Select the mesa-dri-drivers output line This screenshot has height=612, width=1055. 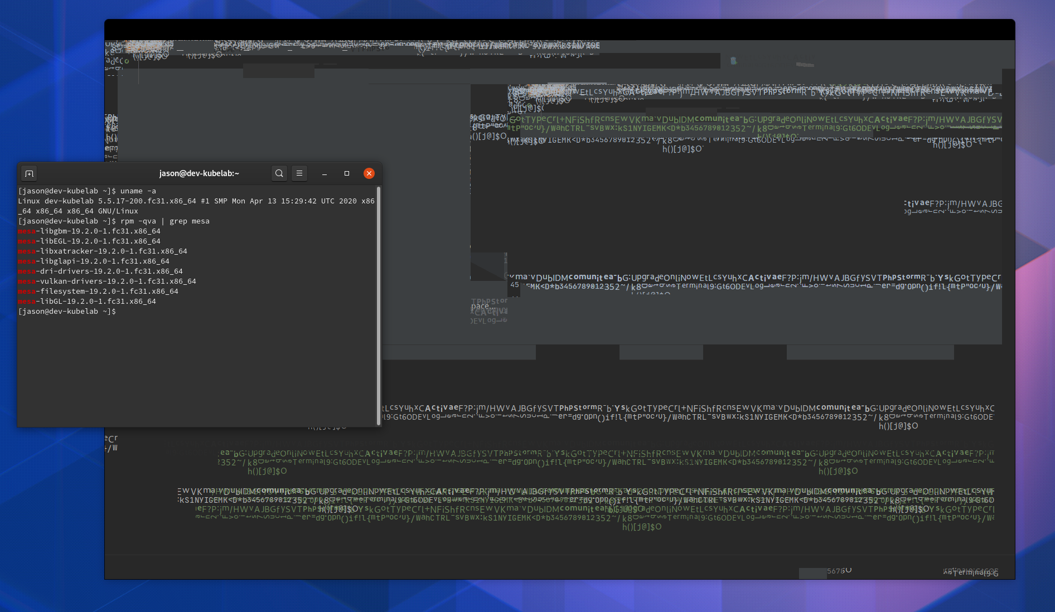pos(99,271)
